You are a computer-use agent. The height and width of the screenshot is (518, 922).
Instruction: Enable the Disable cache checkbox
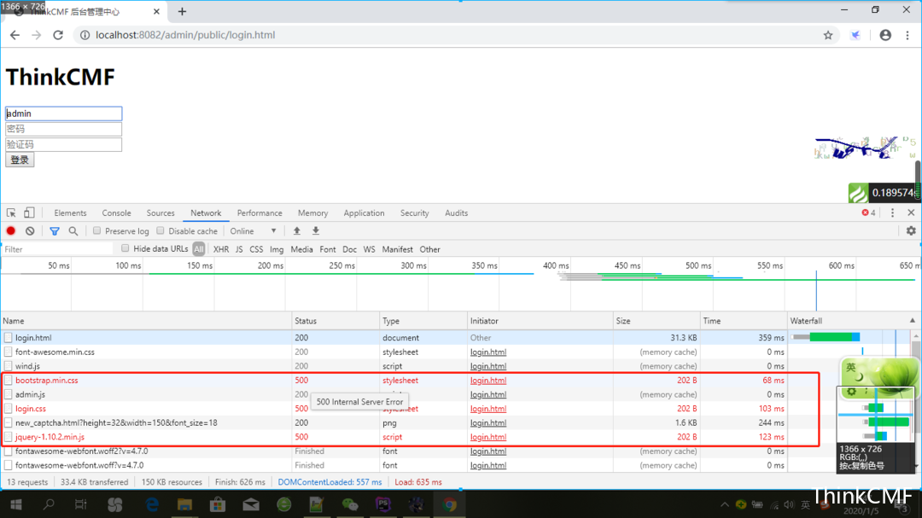[x=160, y=230]
